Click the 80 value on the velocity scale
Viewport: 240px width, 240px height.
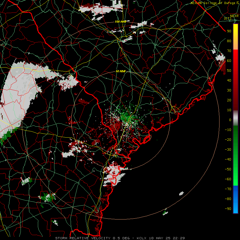(x=229, y=41)
